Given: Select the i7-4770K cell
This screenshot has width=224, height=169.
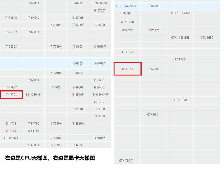Looking at the screenshot, I should click(x=11, y=95).
